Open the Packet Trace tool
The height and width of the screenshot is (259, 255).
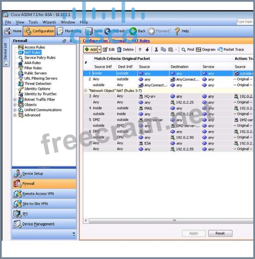(x=231, y=50)
